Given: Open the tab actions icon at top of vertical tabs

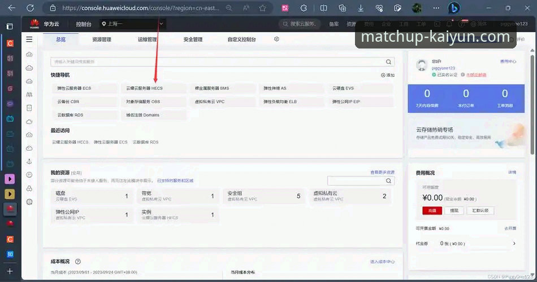Looking at the screenshot, I should [x=10, y=27].
